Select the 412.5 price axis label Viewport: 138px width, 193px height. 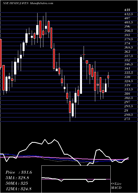pos(129,14)
